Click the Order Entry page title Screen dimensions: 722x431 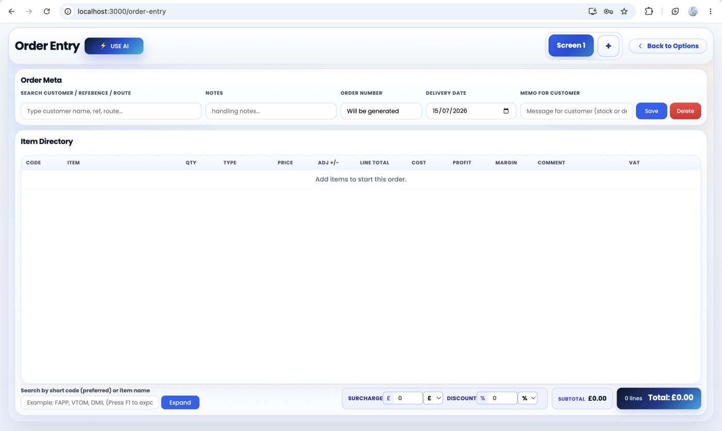(x=47, y=46)
